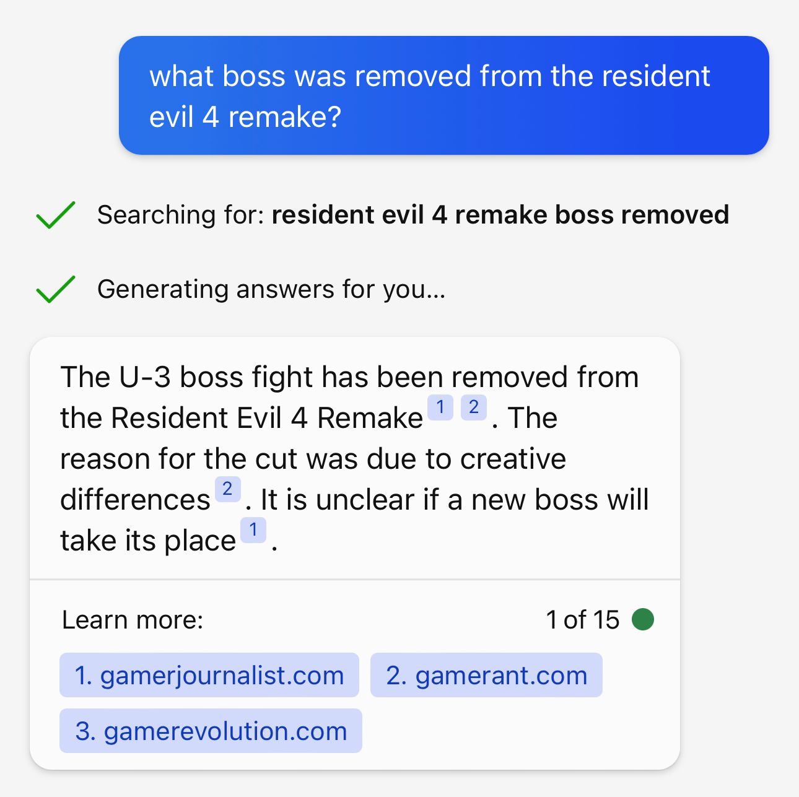The image size is (799, 797).
Task: Click the text evil 4 remake? in the question bubble
Action: [245, 117]
